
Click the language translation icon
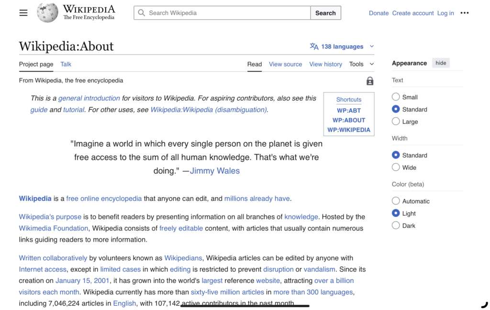point(314,46)
